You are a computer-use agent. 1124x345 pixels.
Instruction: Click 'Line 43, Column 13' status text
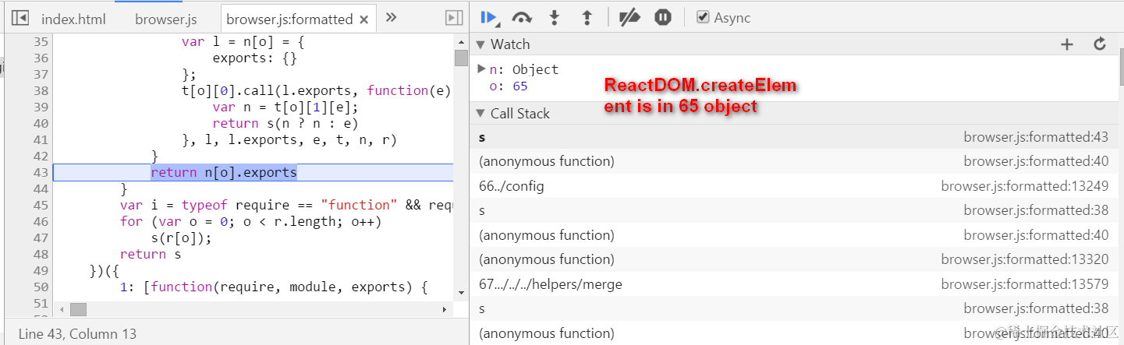coord(77,333)
